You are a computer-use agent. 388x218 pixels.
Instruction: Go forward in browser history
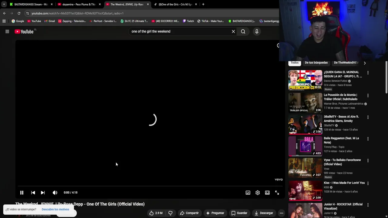click(12, 13)
